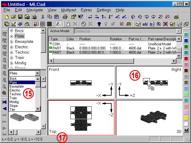Click the Plate combo box dropdown arrow

37,73
